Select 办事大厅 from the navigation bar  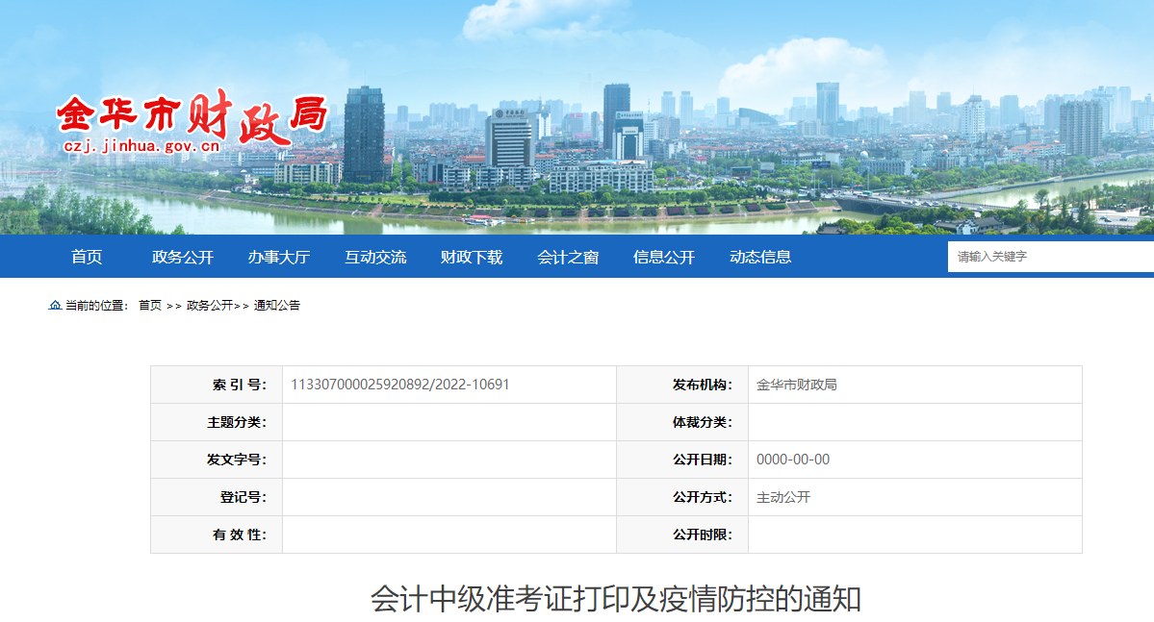[277, 256]
